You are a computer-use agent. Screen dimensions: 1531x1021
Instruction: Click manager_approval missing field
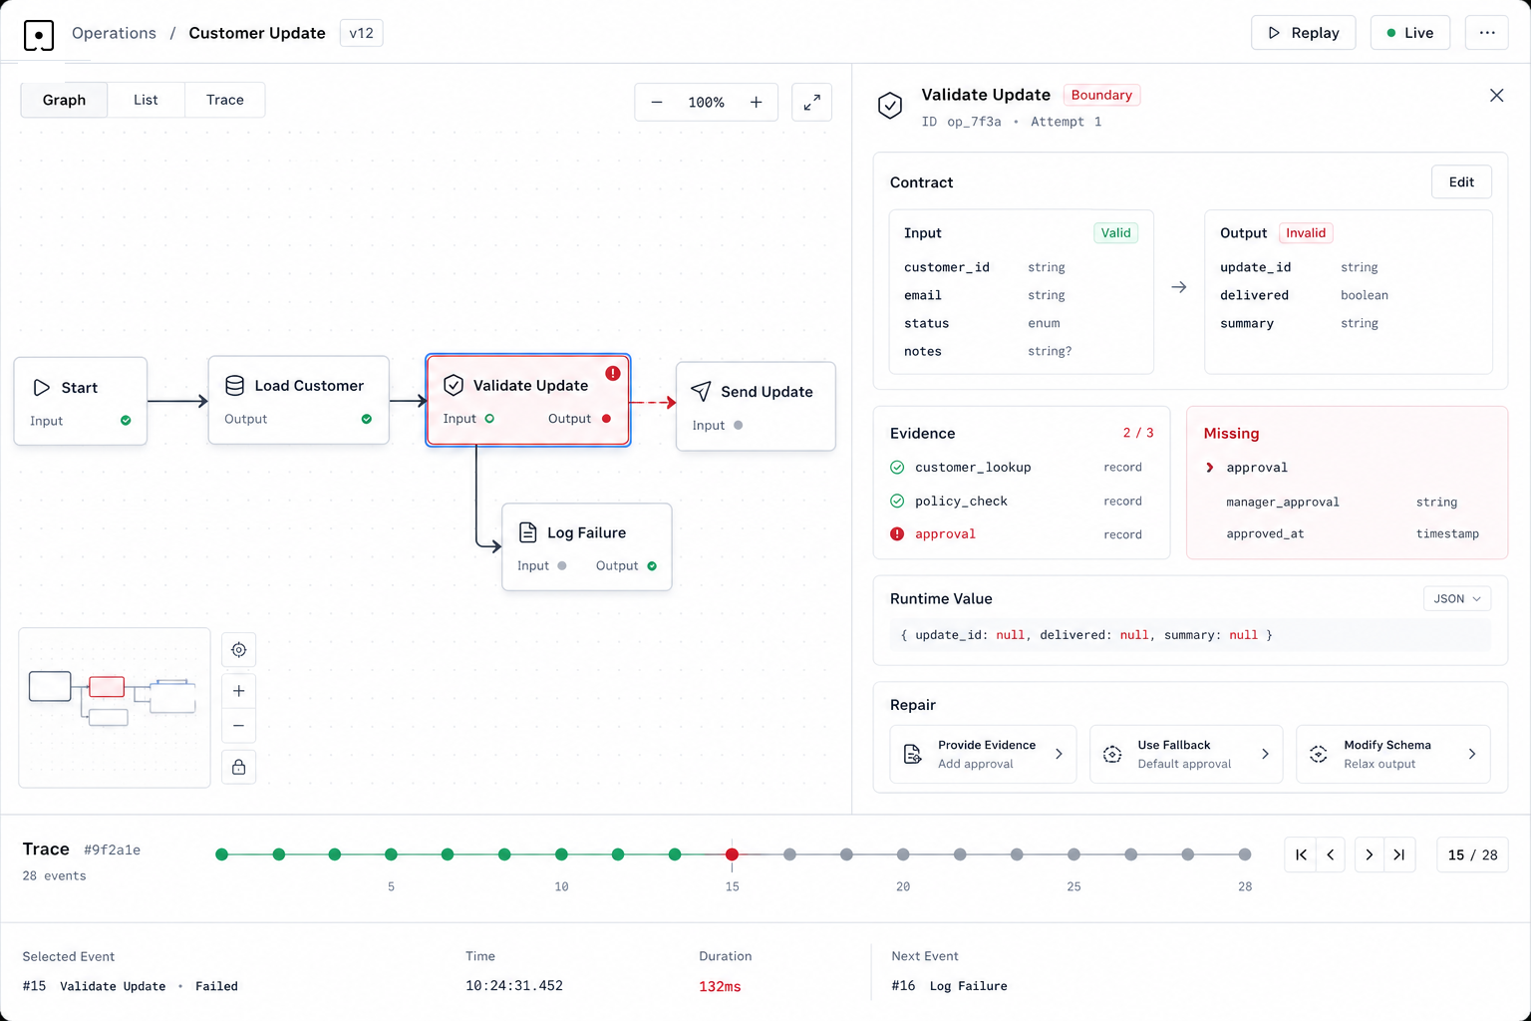pyautogui.click(x=1352, y=503)
